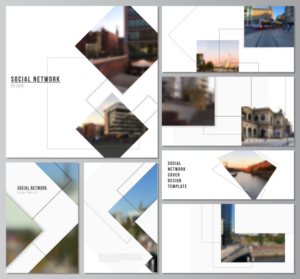300x279 pixels.
Task: Open the tram street photo in top banner
Action: tap(269, 27)
